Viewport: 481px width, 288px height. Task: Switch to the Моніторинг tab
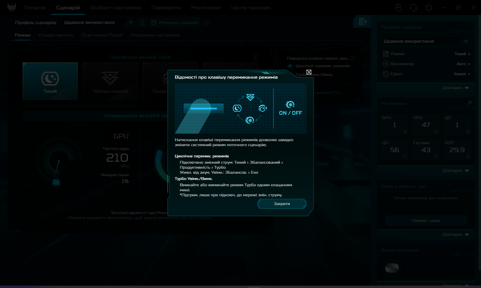pos(206,8)
